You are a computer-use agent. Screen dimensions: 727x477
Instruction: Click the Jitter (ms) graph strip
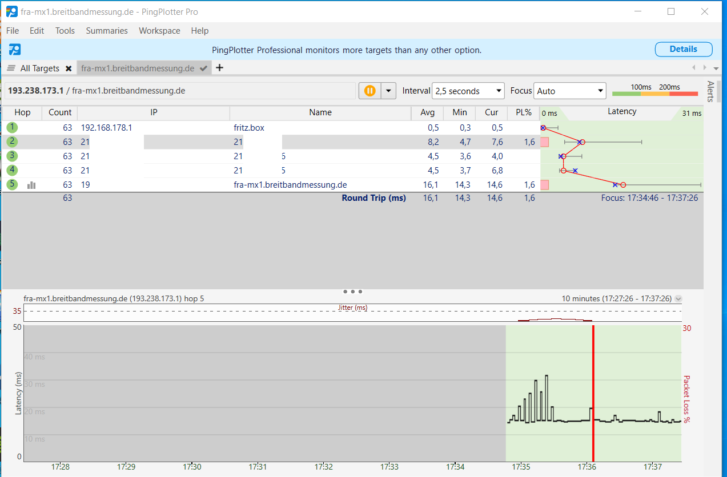click(352, 313)
